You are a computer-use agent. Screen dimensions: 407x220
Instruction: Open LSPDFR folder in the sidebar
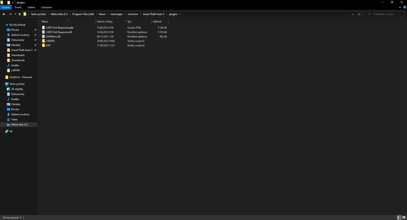[15, 70]
